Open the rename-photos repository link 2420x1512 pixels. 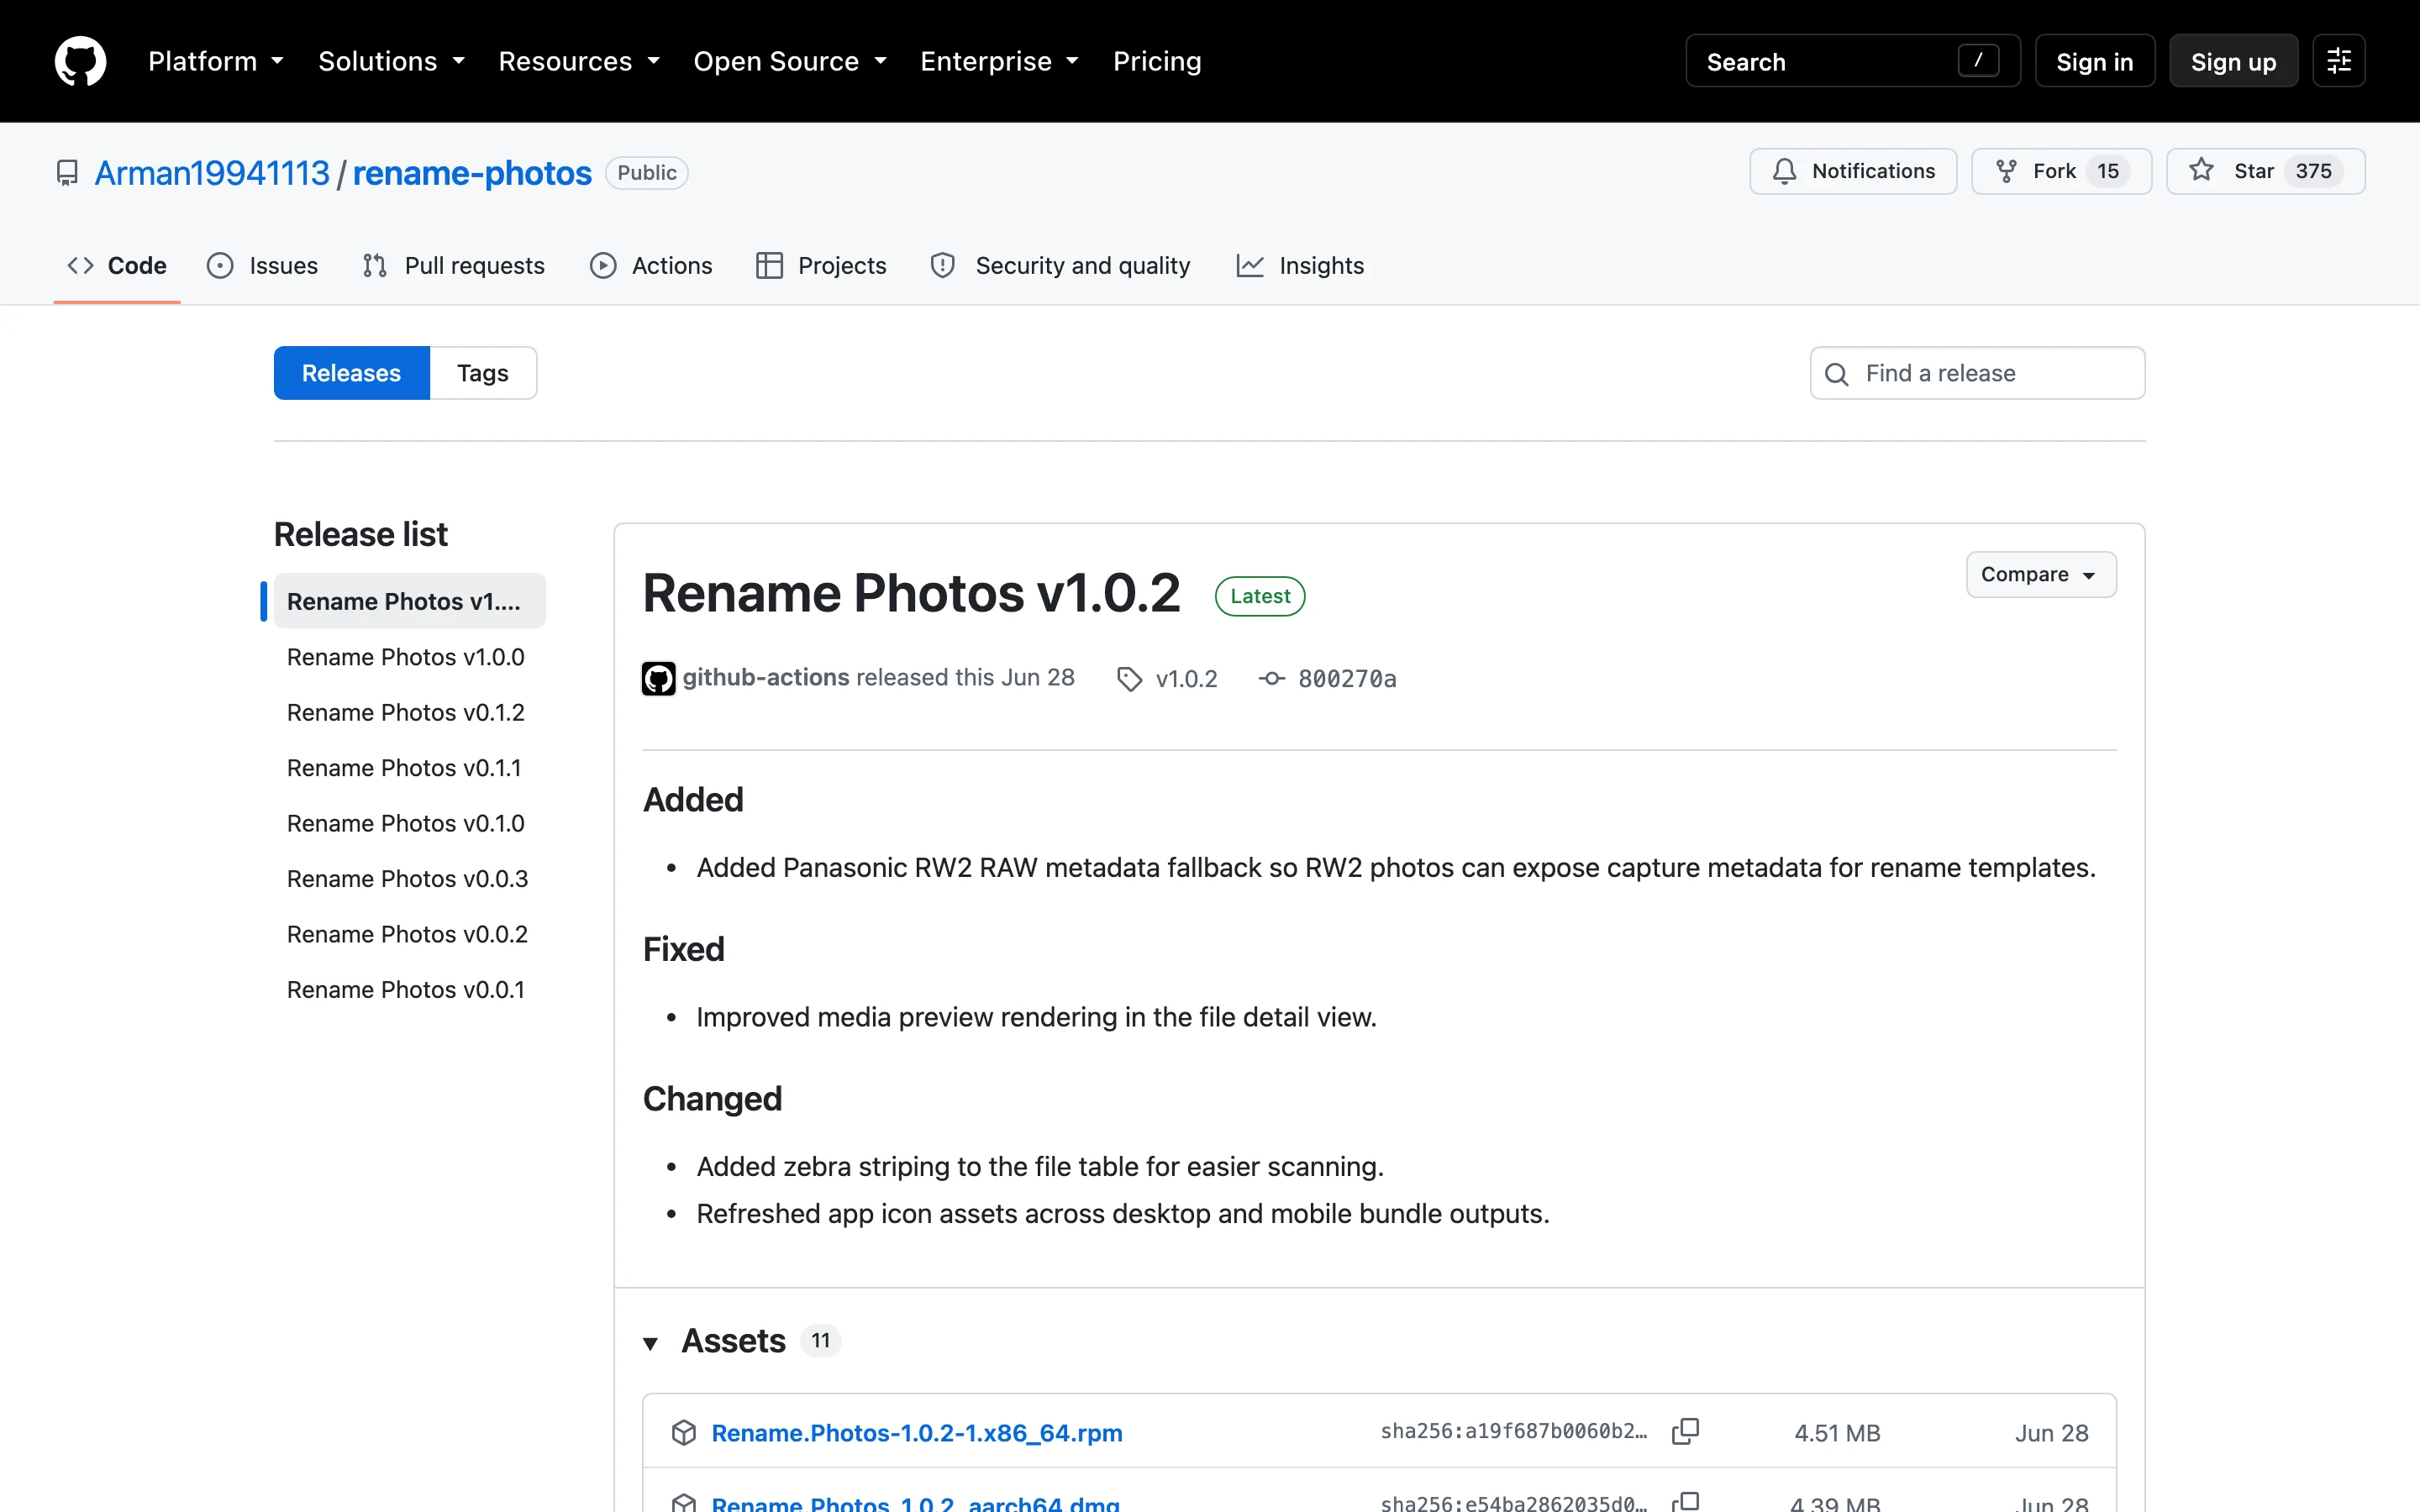click(472, 173)
